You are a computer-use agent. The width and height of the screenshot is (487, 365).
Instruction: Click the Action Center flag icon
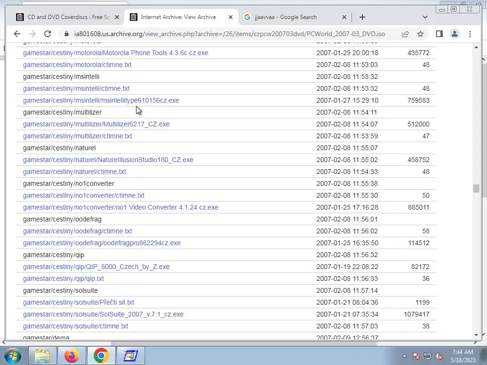click(416, 356)
